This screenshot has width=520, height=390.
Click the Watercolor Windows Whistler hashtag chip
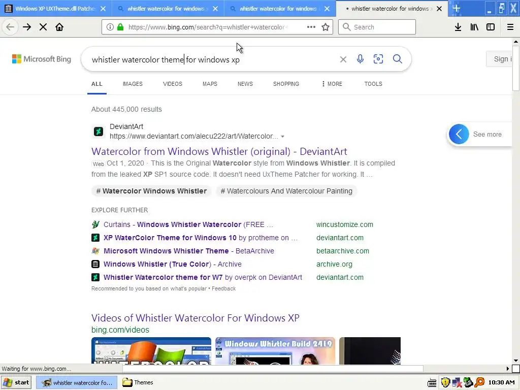pyautogui.click(x=151, y=191)
